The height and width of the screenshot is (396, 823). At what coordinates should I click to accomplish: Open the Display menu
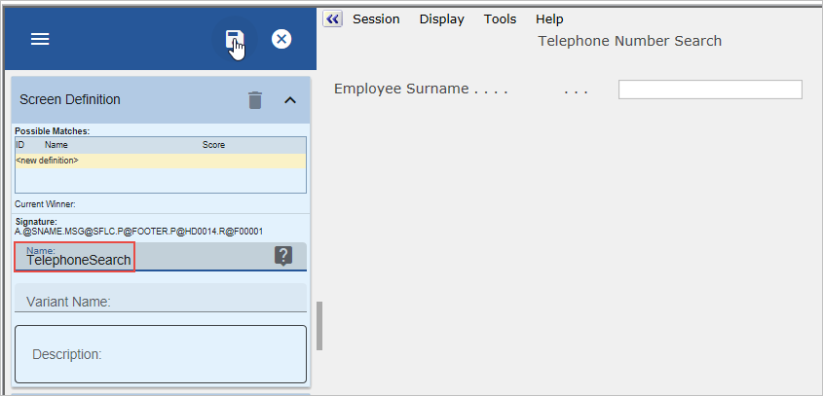441,18
